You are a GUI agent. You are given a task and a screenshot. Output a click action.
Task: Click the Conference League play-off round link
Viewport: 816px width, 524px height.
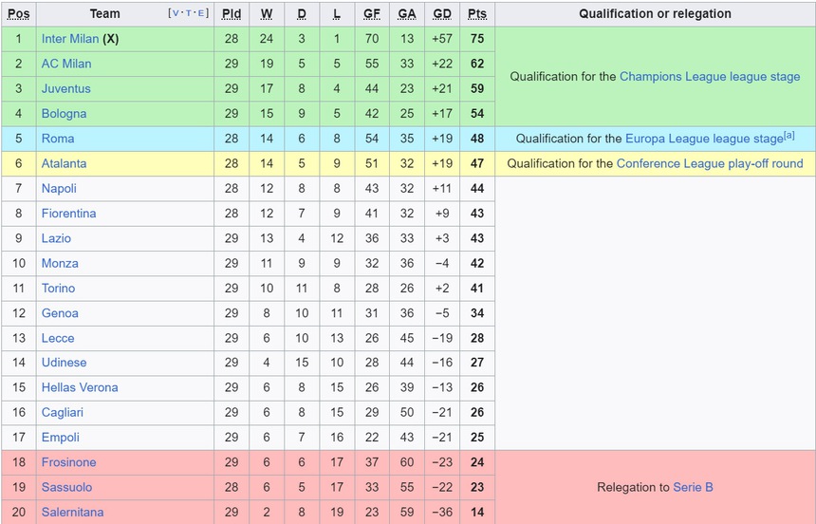tap(710, 163)
